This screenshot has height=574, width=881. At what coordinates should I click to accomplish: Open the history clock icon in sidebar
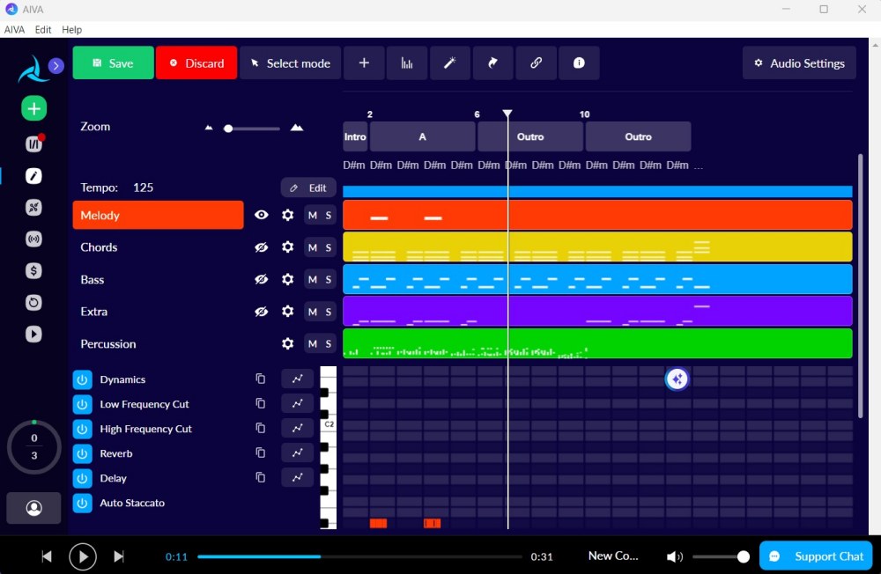33,303
